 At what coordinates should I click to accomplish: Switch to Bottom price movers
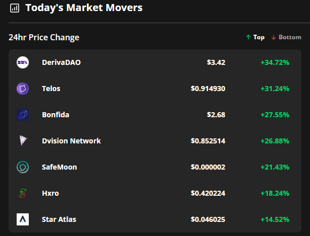[x=286, y=37]
